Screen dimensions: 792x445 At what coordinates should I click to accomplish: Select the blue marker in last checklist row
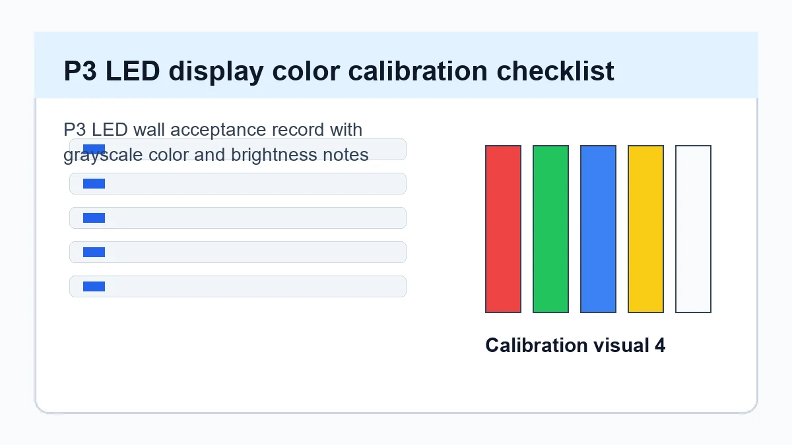[94, 286]
